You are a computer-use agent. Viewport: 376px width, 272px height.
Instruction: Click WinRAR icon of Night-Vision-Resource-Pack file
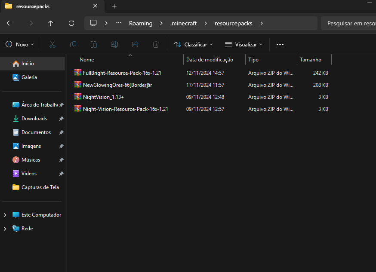tap(78, 108)
